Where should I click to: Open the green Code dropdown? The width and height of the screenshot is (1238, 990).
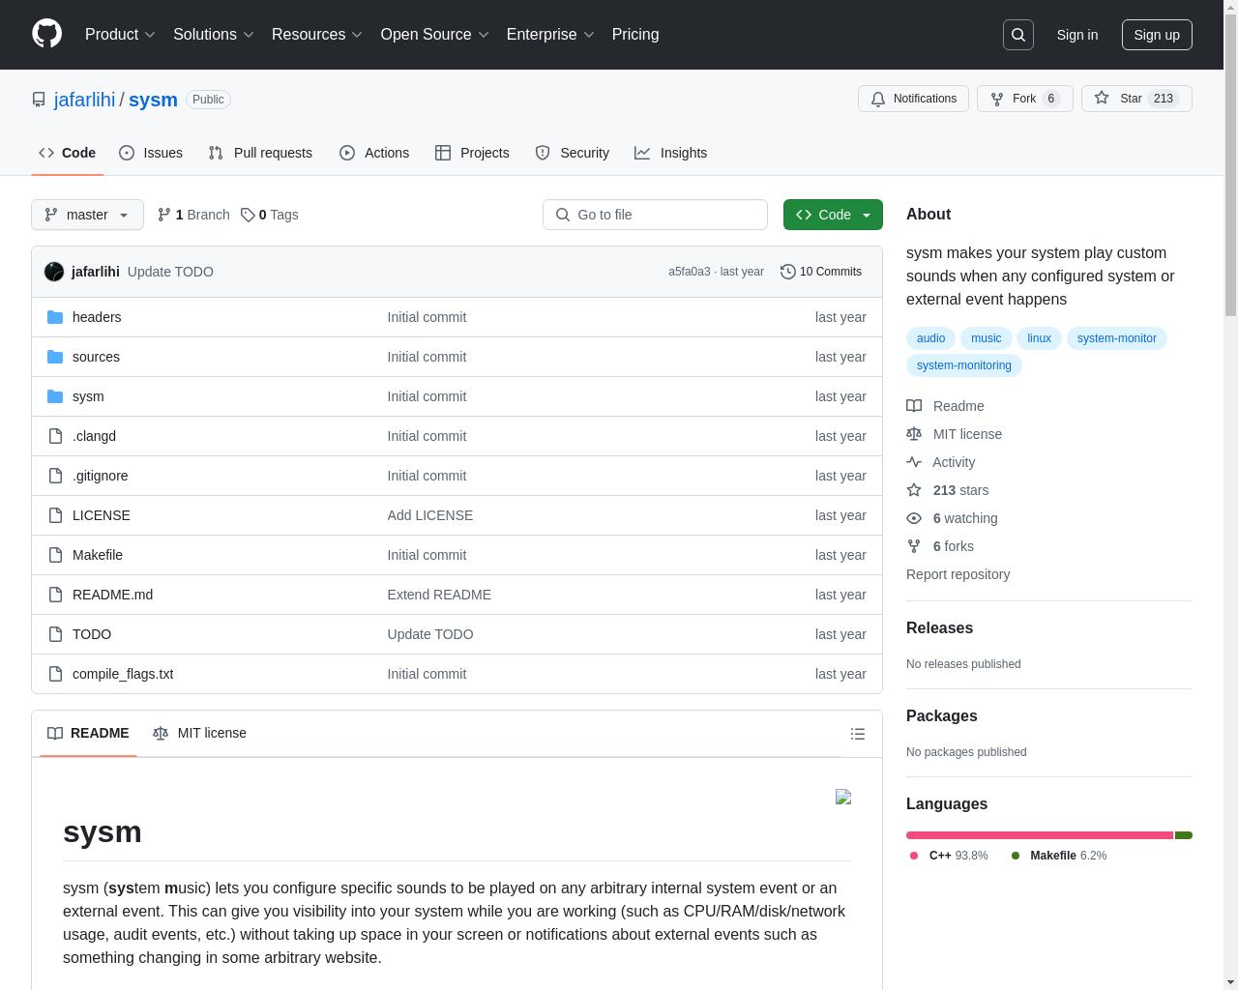pyautogui.click(x=833, y=215)
